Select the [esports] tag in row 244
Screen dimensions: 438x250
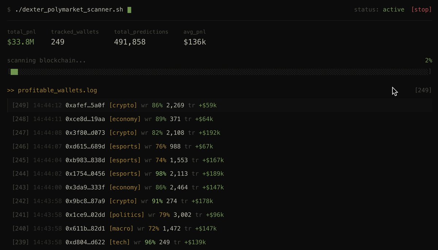(124, 174)
